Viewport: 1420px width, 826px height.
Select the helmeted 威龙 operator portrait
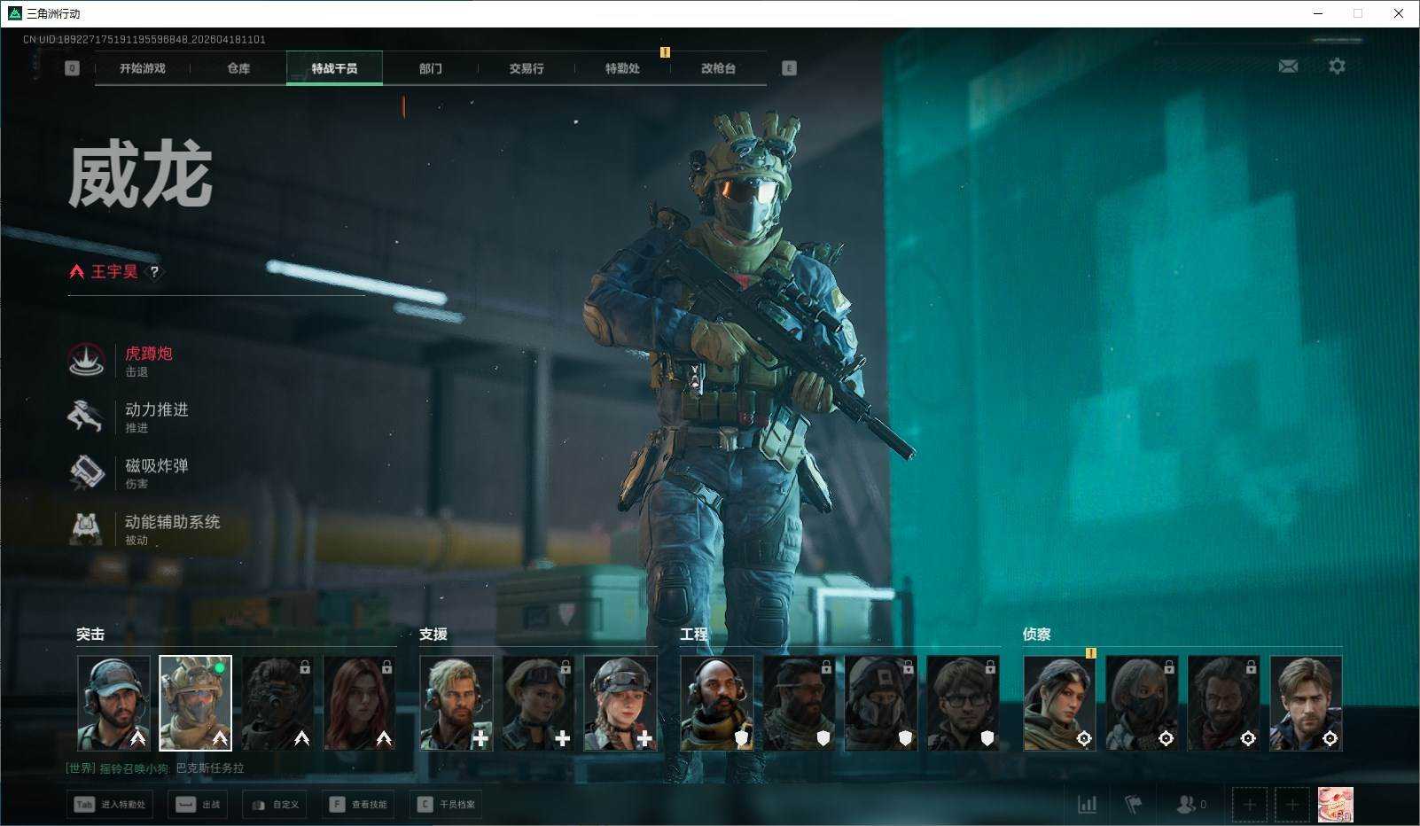195,703
